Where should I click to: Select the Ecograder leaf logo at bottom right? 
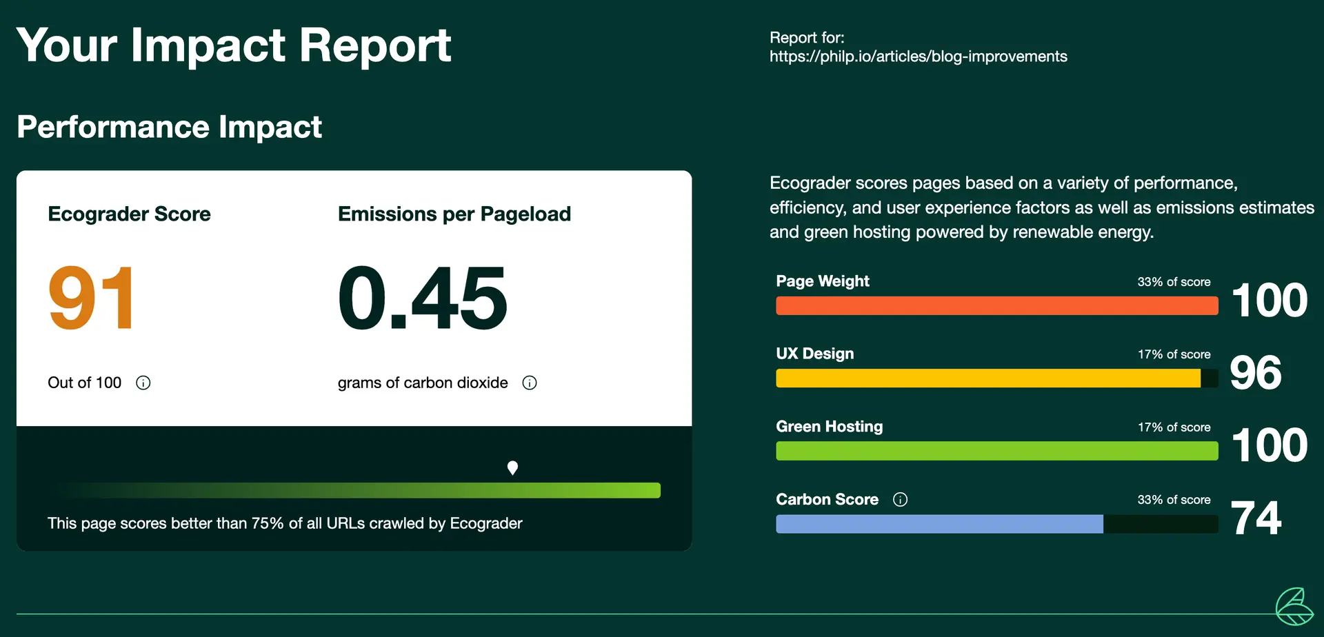point(1295,605)
